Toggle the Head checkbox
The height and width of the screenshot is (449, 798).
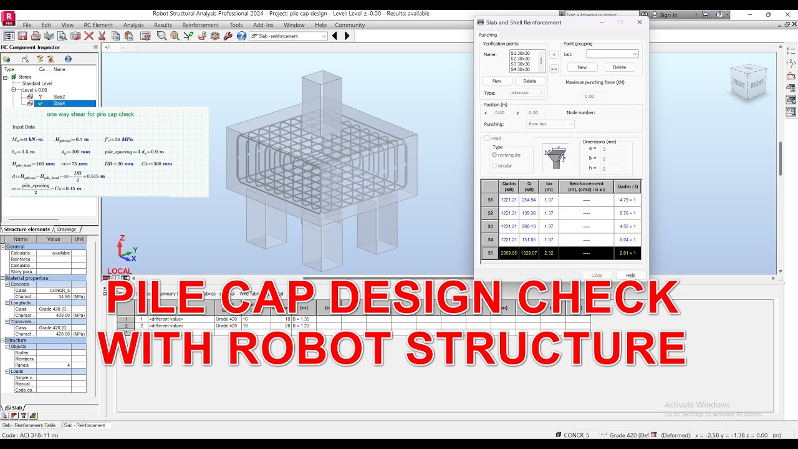point(488,138)
